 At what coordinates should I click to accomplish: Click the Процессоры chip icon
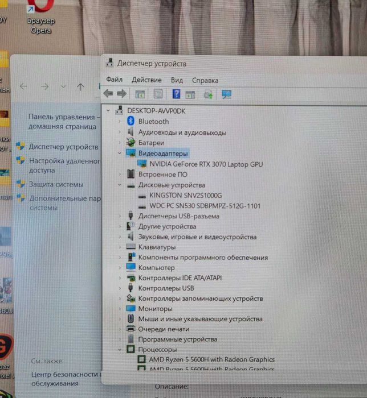pos(131,349)
